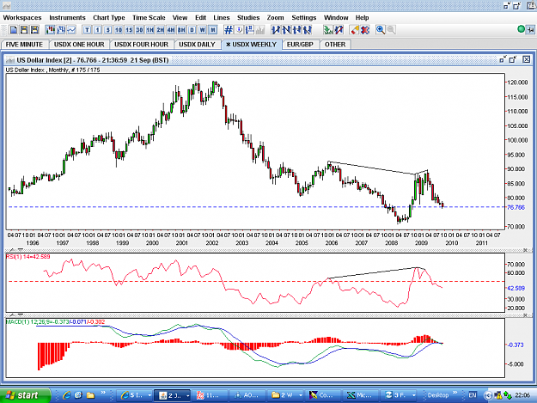Screen dimensions: 537x403
Task: Click the red eraser delete-line icon
Action: tap(355, 30)
